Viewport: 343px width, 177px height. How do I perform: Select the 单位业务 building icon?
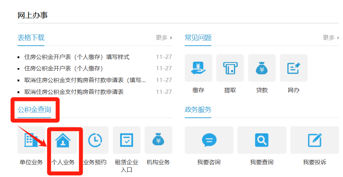[x=31, y=140]
